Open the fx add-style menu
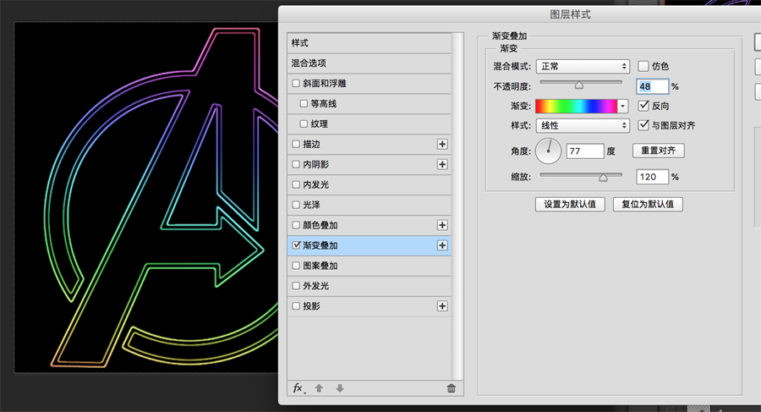761x412 pixels. (299, 388)
